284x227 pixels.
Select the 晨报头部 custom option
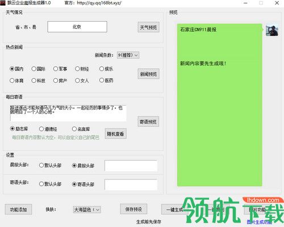(x=83, y=166)
